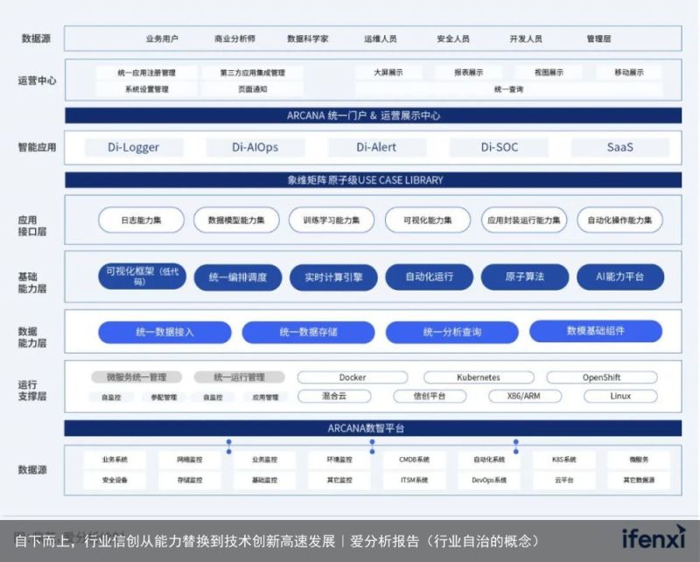Click the 业务用户 label in the top row
700x562 pixels.
[x=162, y=39]
